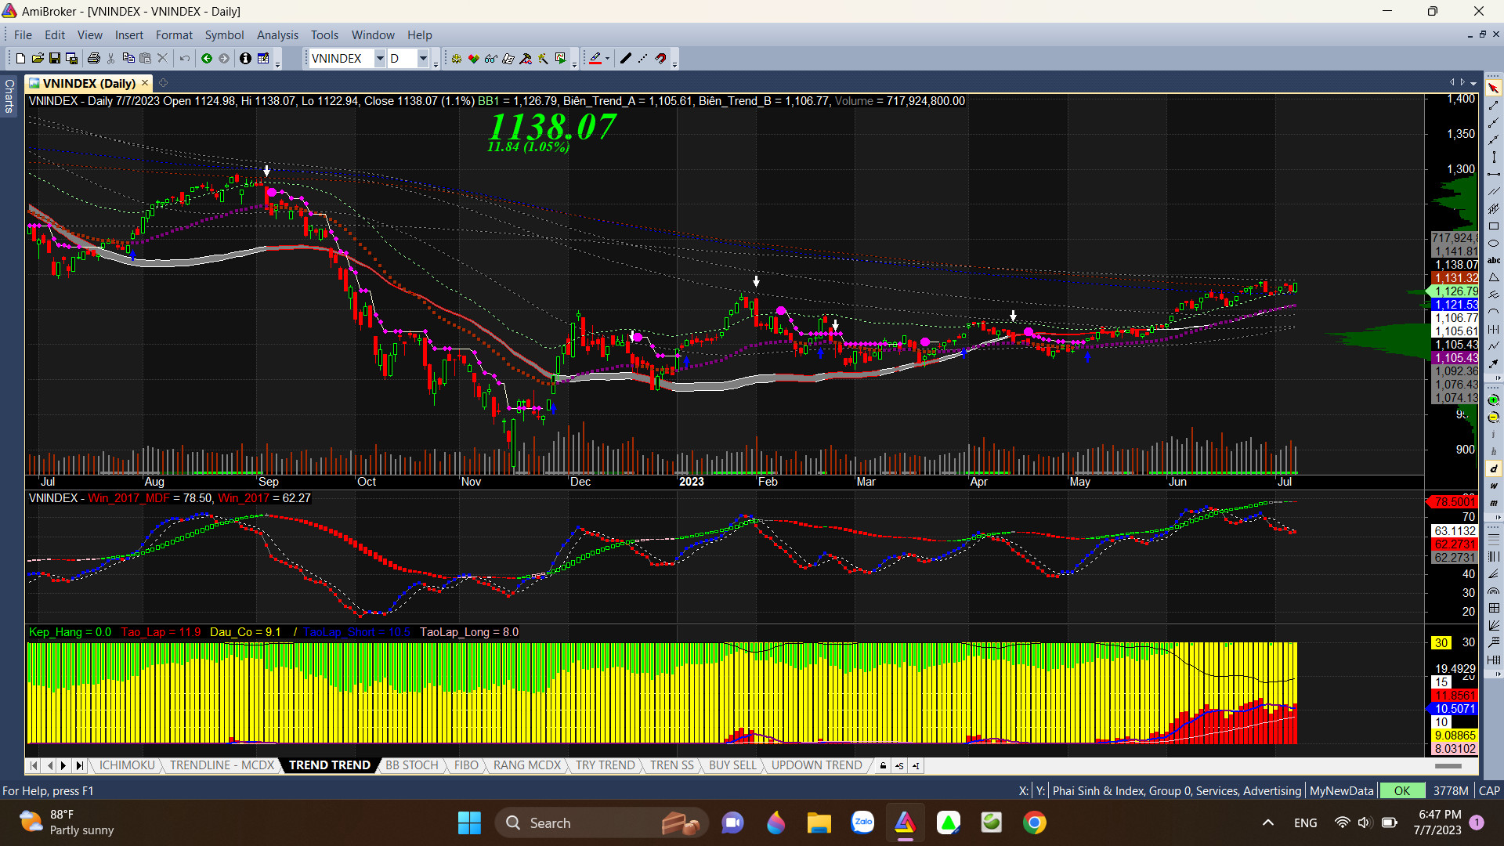This screenshot has height=846, width=1504.
Task: Select the Fibonacci fan tool icon
Action: coord(1494,574)
